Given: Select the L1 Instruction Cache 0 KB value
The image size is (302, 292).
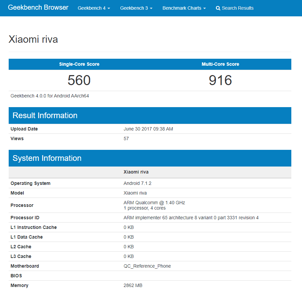Looking at the screenshot, I should coord(129,227).
